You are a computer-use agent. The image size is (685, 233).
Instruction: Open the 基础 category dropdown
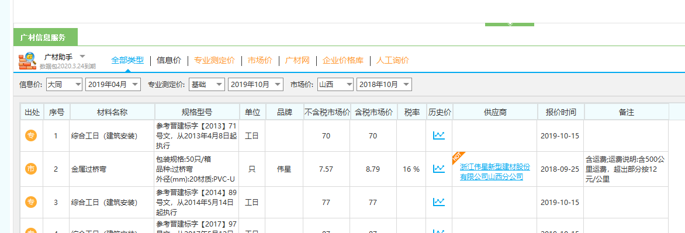pyautogui.click(x=207, y=85)
